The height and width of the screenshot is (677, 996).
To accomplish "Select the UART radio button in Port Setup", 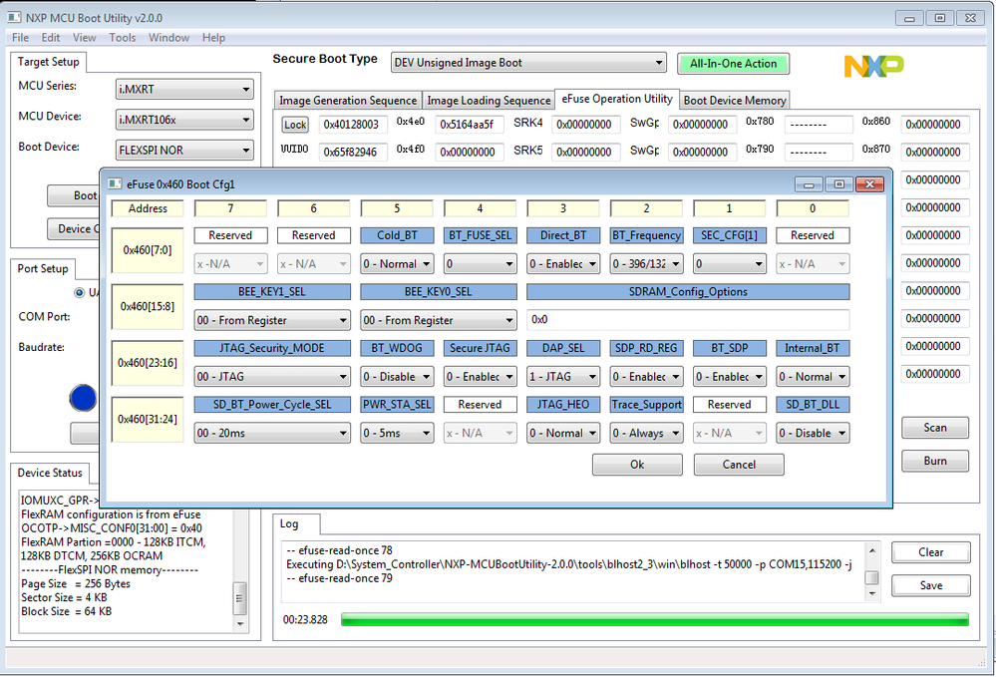I will pyautogui.click(x=80, y=292).
